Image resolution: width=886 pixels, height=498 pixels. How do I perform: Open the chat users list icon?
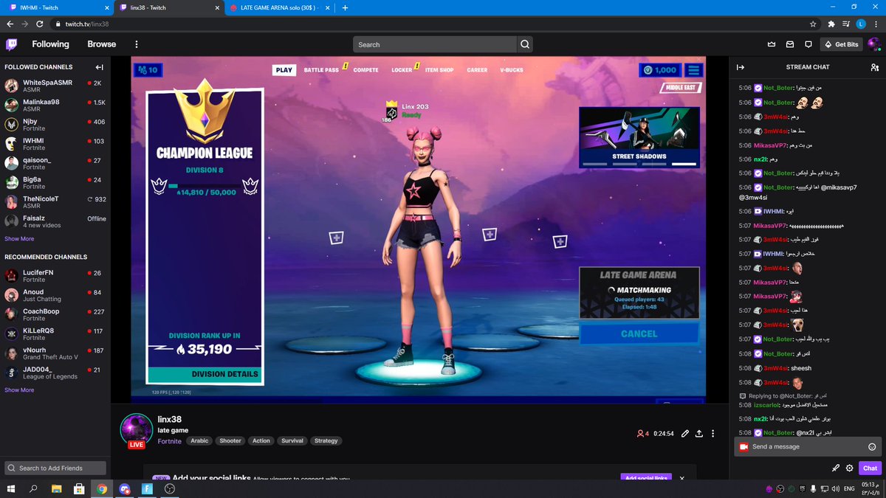[875, 67]
